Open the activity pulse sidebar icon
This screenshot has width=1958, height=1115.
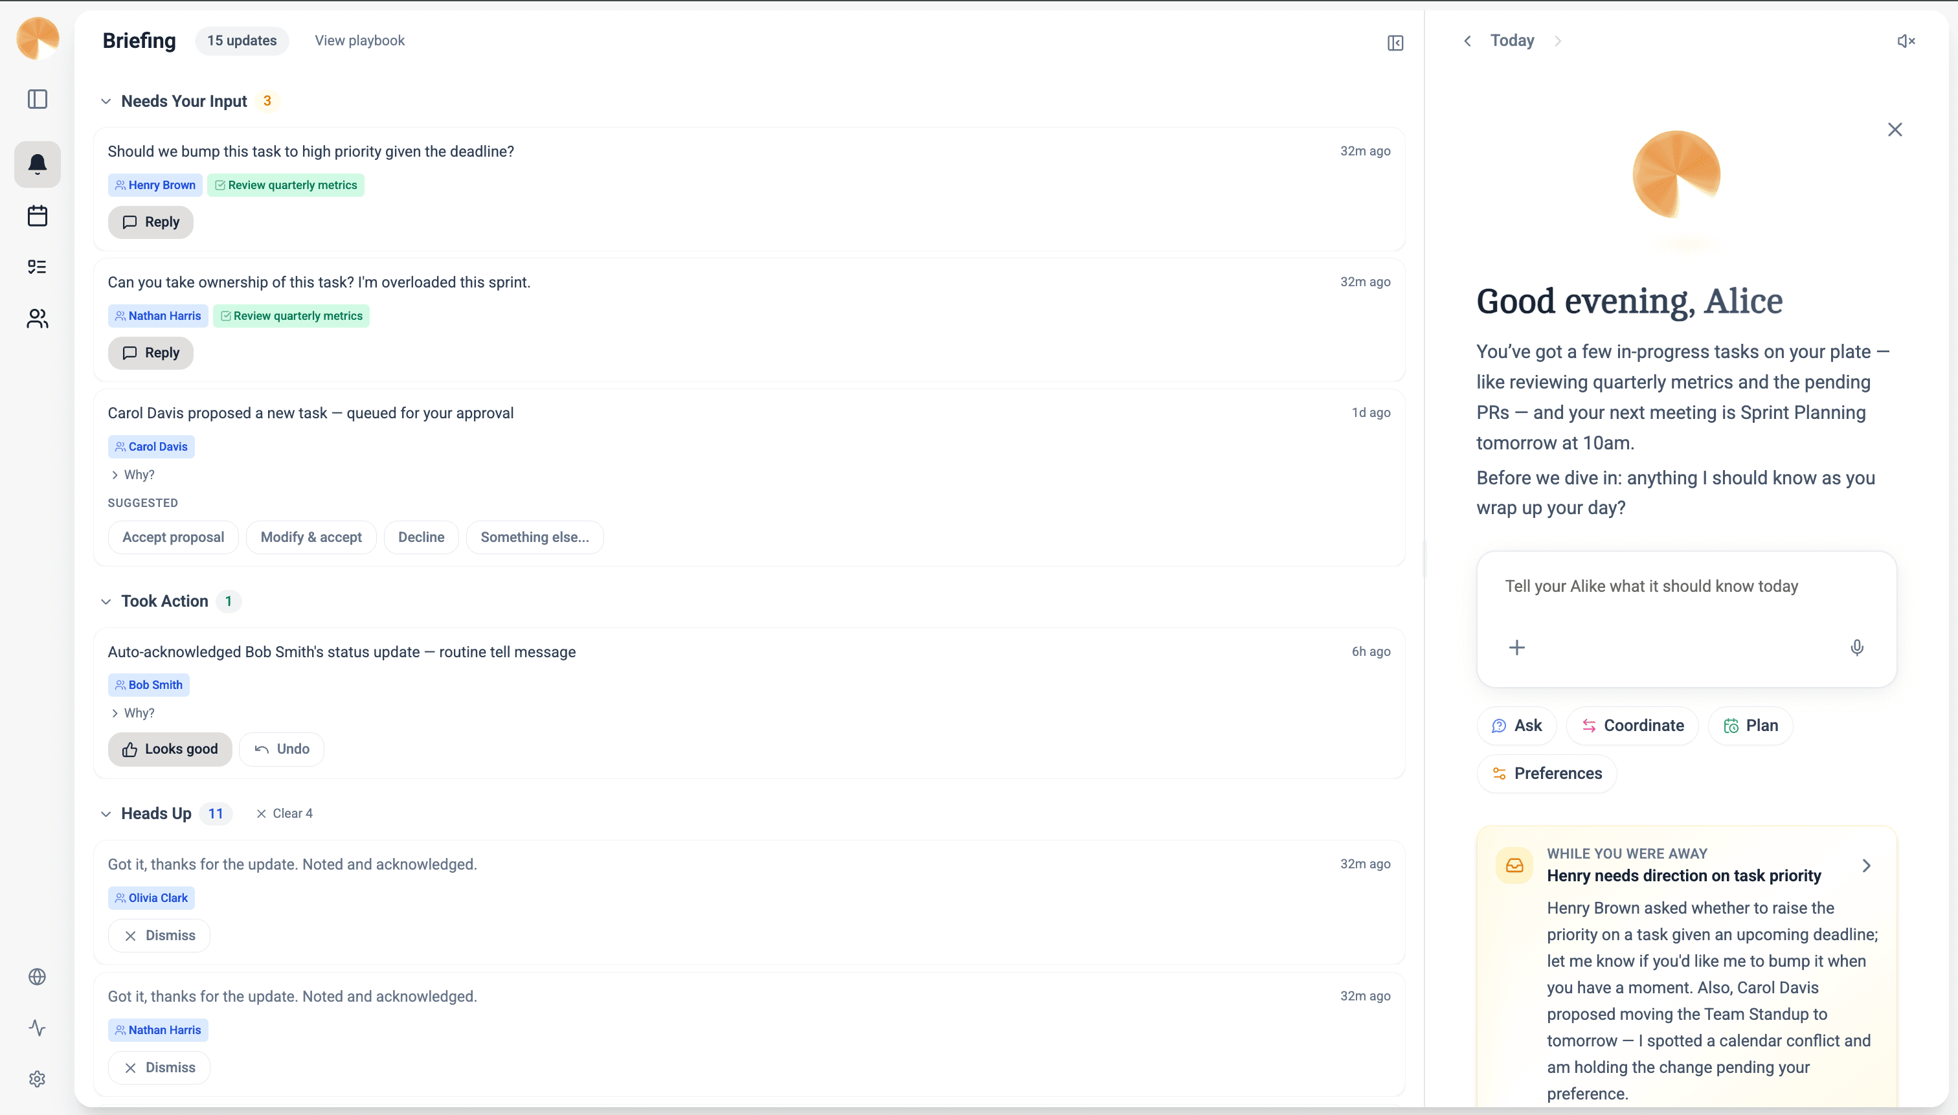pyautogui.click(x=37, y=1028)
